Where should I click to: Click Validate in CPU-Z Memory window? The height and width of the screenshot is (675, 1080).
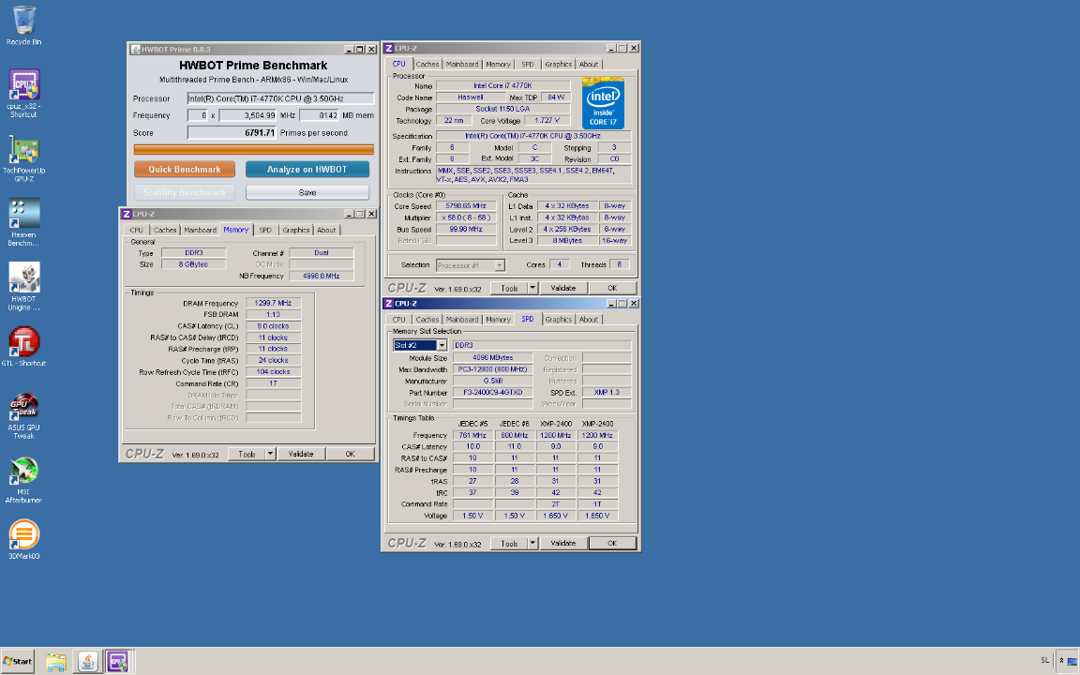click(x=301, y=454)
